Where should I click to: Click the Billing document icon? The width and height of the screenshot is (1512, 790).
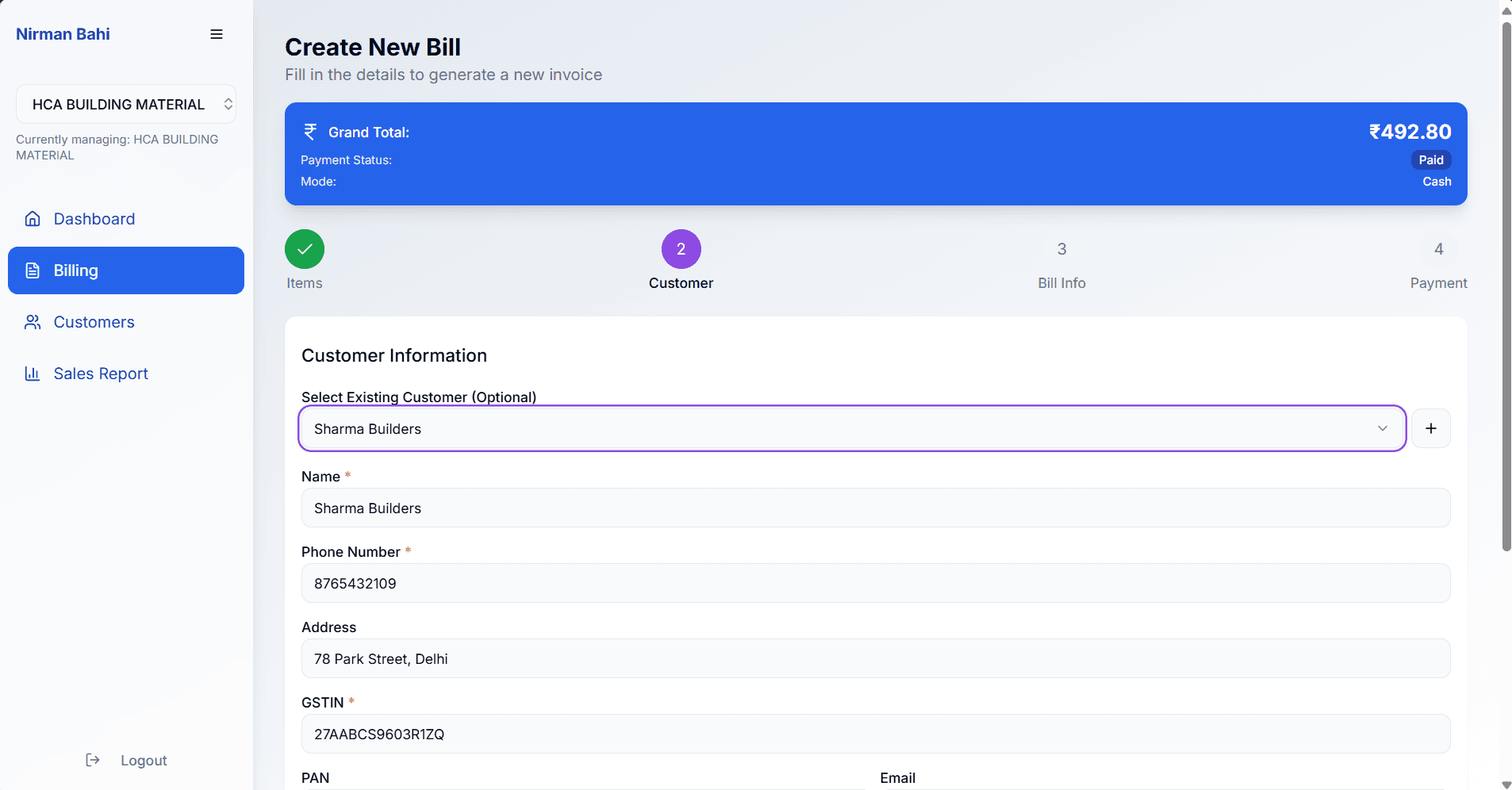33,270
